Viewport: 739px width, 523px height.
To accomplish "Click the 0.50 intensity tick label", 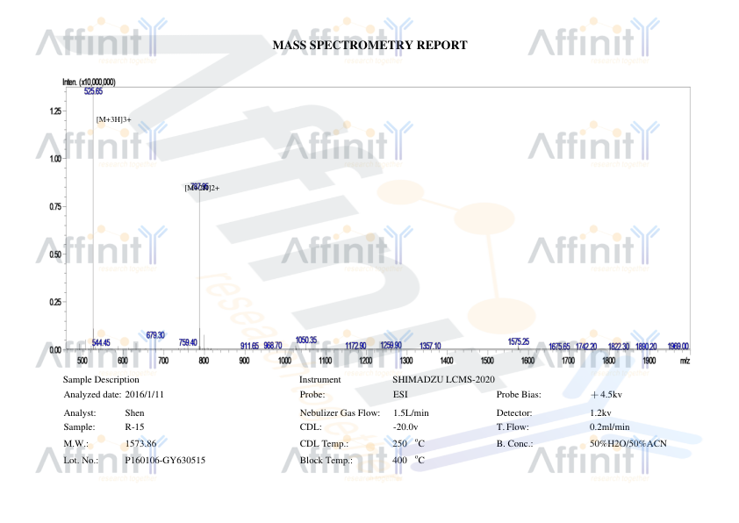I will pyautogui.click(x=55, y=254).
